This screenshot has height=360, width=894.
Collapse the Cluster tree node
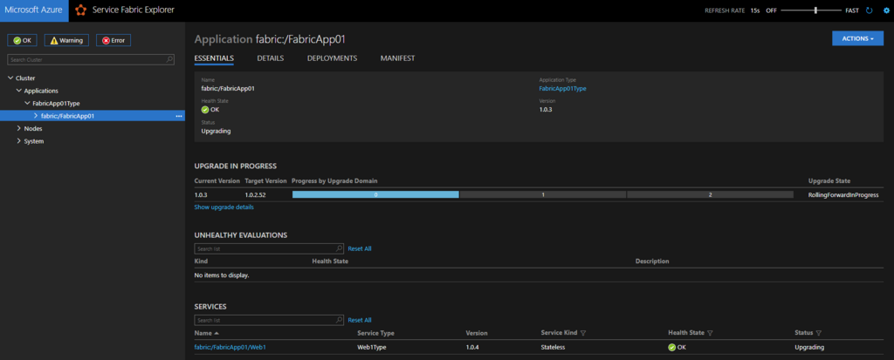point(10,78)
